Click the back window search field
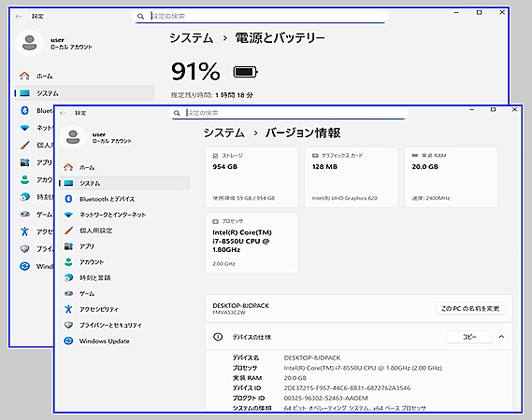532x420 pixels. coord(260,16)
